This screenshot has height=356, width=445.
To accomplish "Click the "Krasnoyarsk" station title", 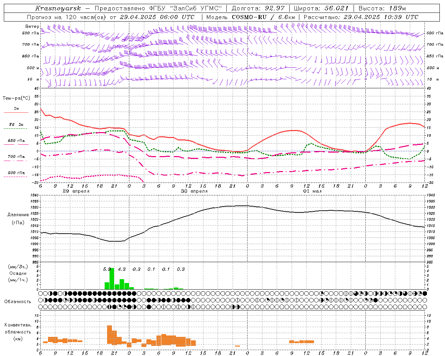I will (x=58, y=8).
